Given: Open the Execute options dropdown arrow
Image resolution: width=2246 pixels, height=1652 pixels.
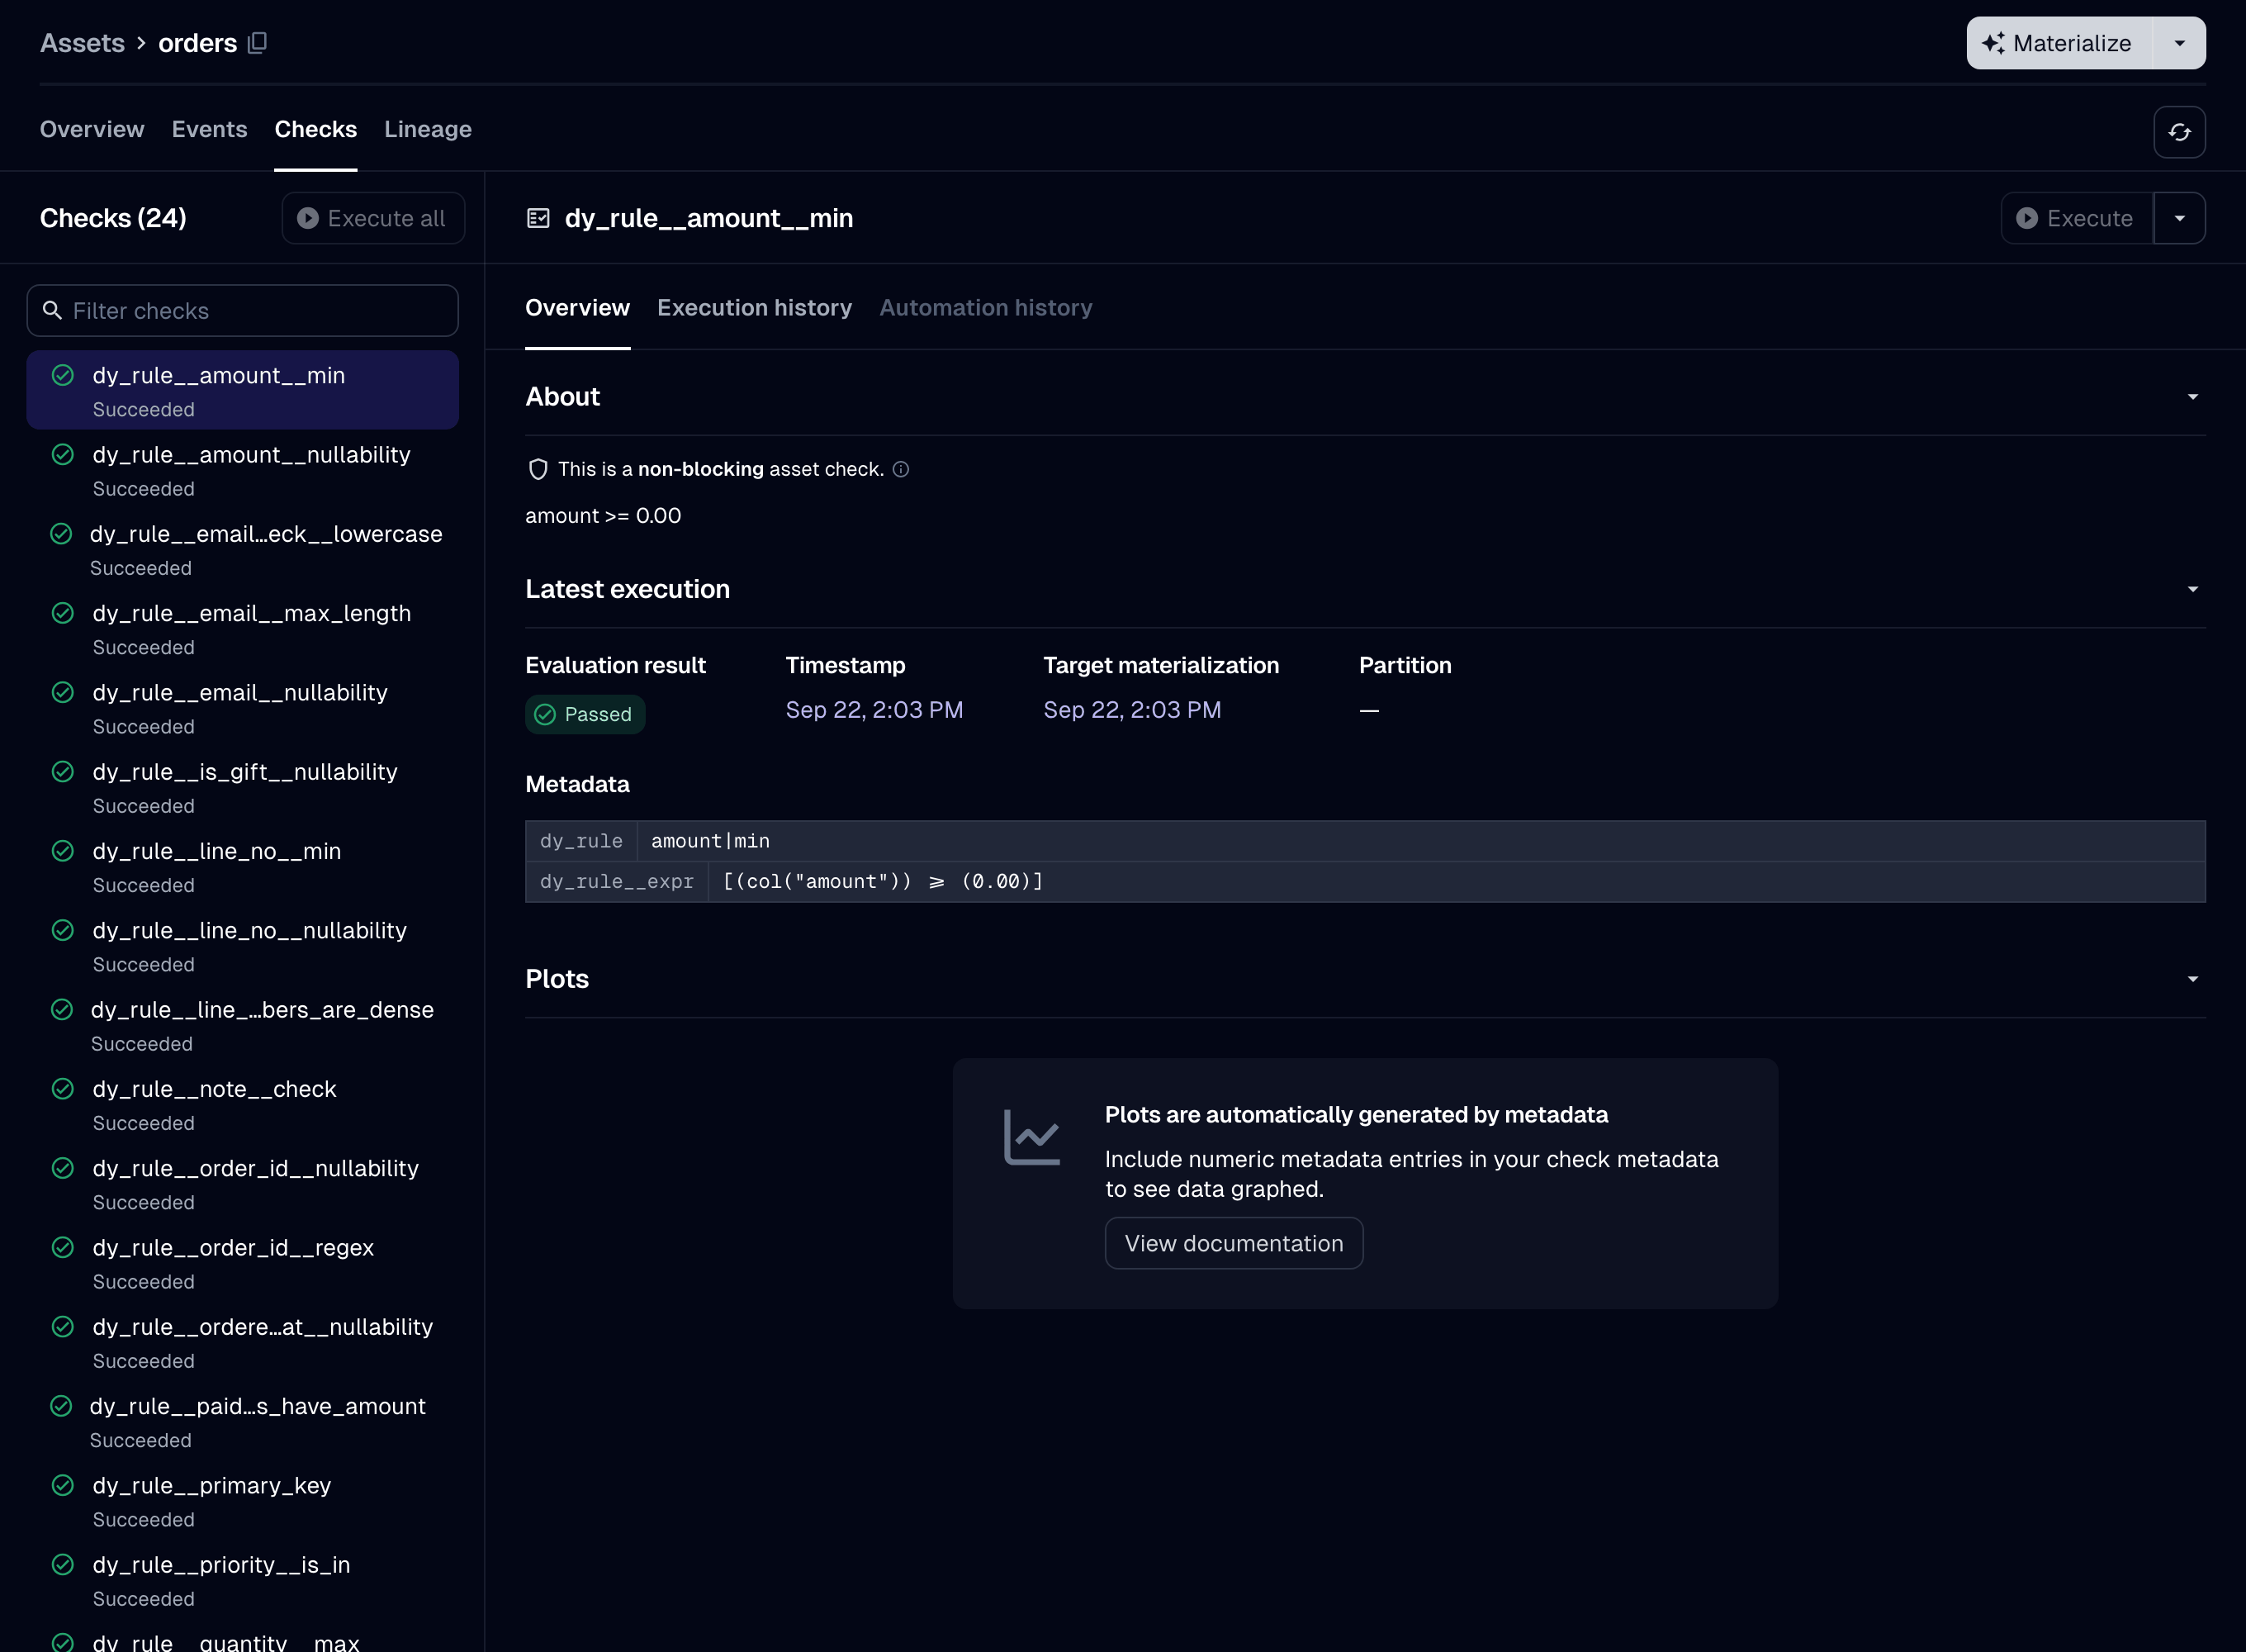Looking at the screenshot, I should [2179, 218].
